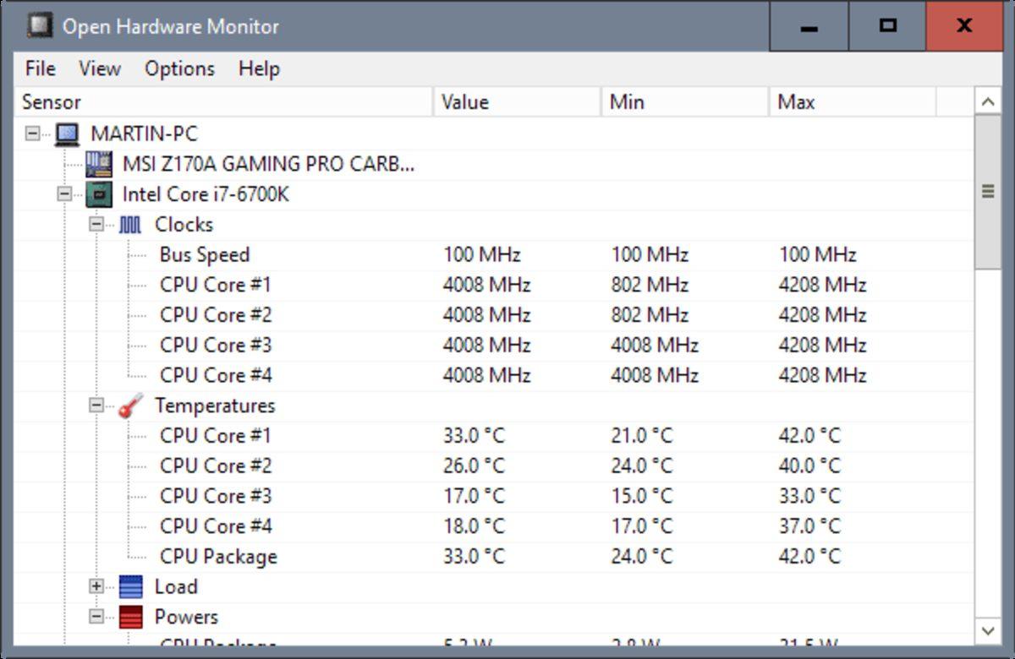
Task: Click the computer icon beside MARTIN-PC
Action: click(x=67, y=133)
